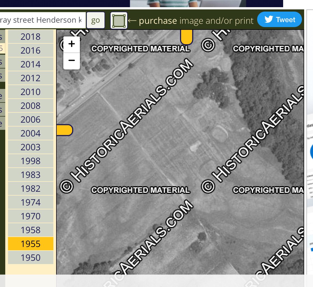Click the go search button
Image resolution: width=313 pixels, height=287 pixels.
tap(95, 20)
